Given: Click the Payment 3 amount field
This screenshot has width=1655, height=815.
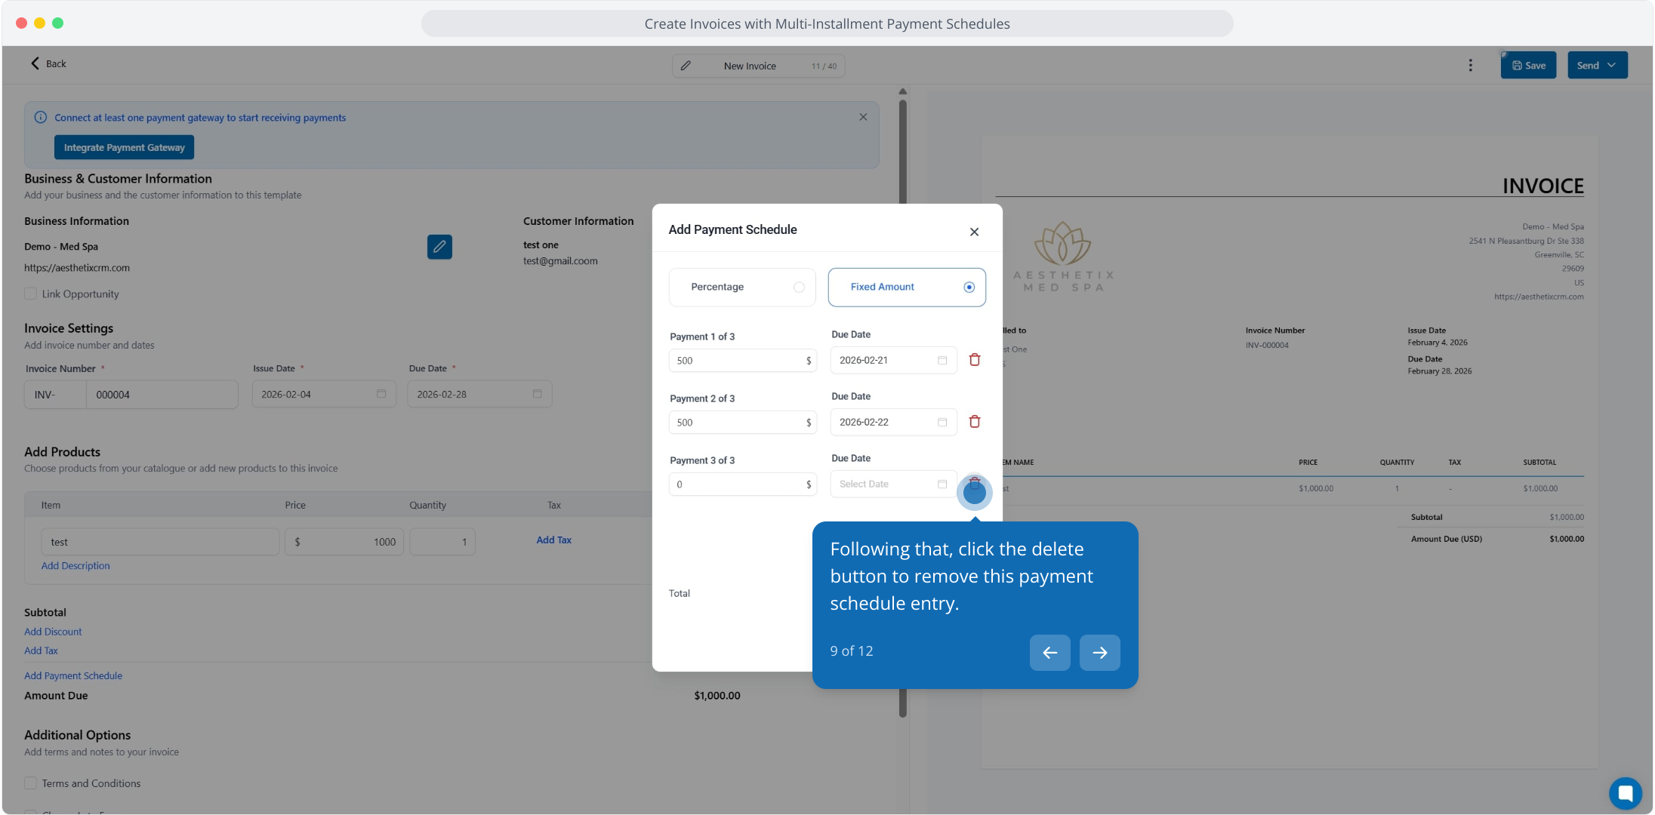Looking at the screenshot, I should 736,484.
